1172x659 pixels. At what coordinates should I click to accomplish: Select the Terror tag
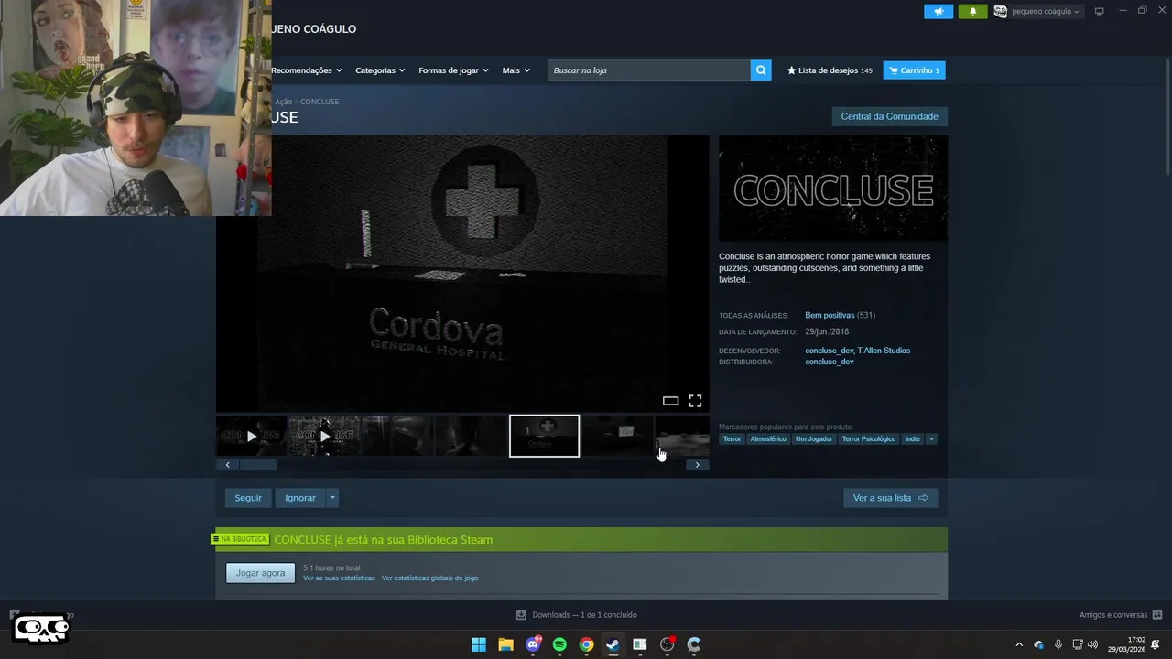(732, 439)
